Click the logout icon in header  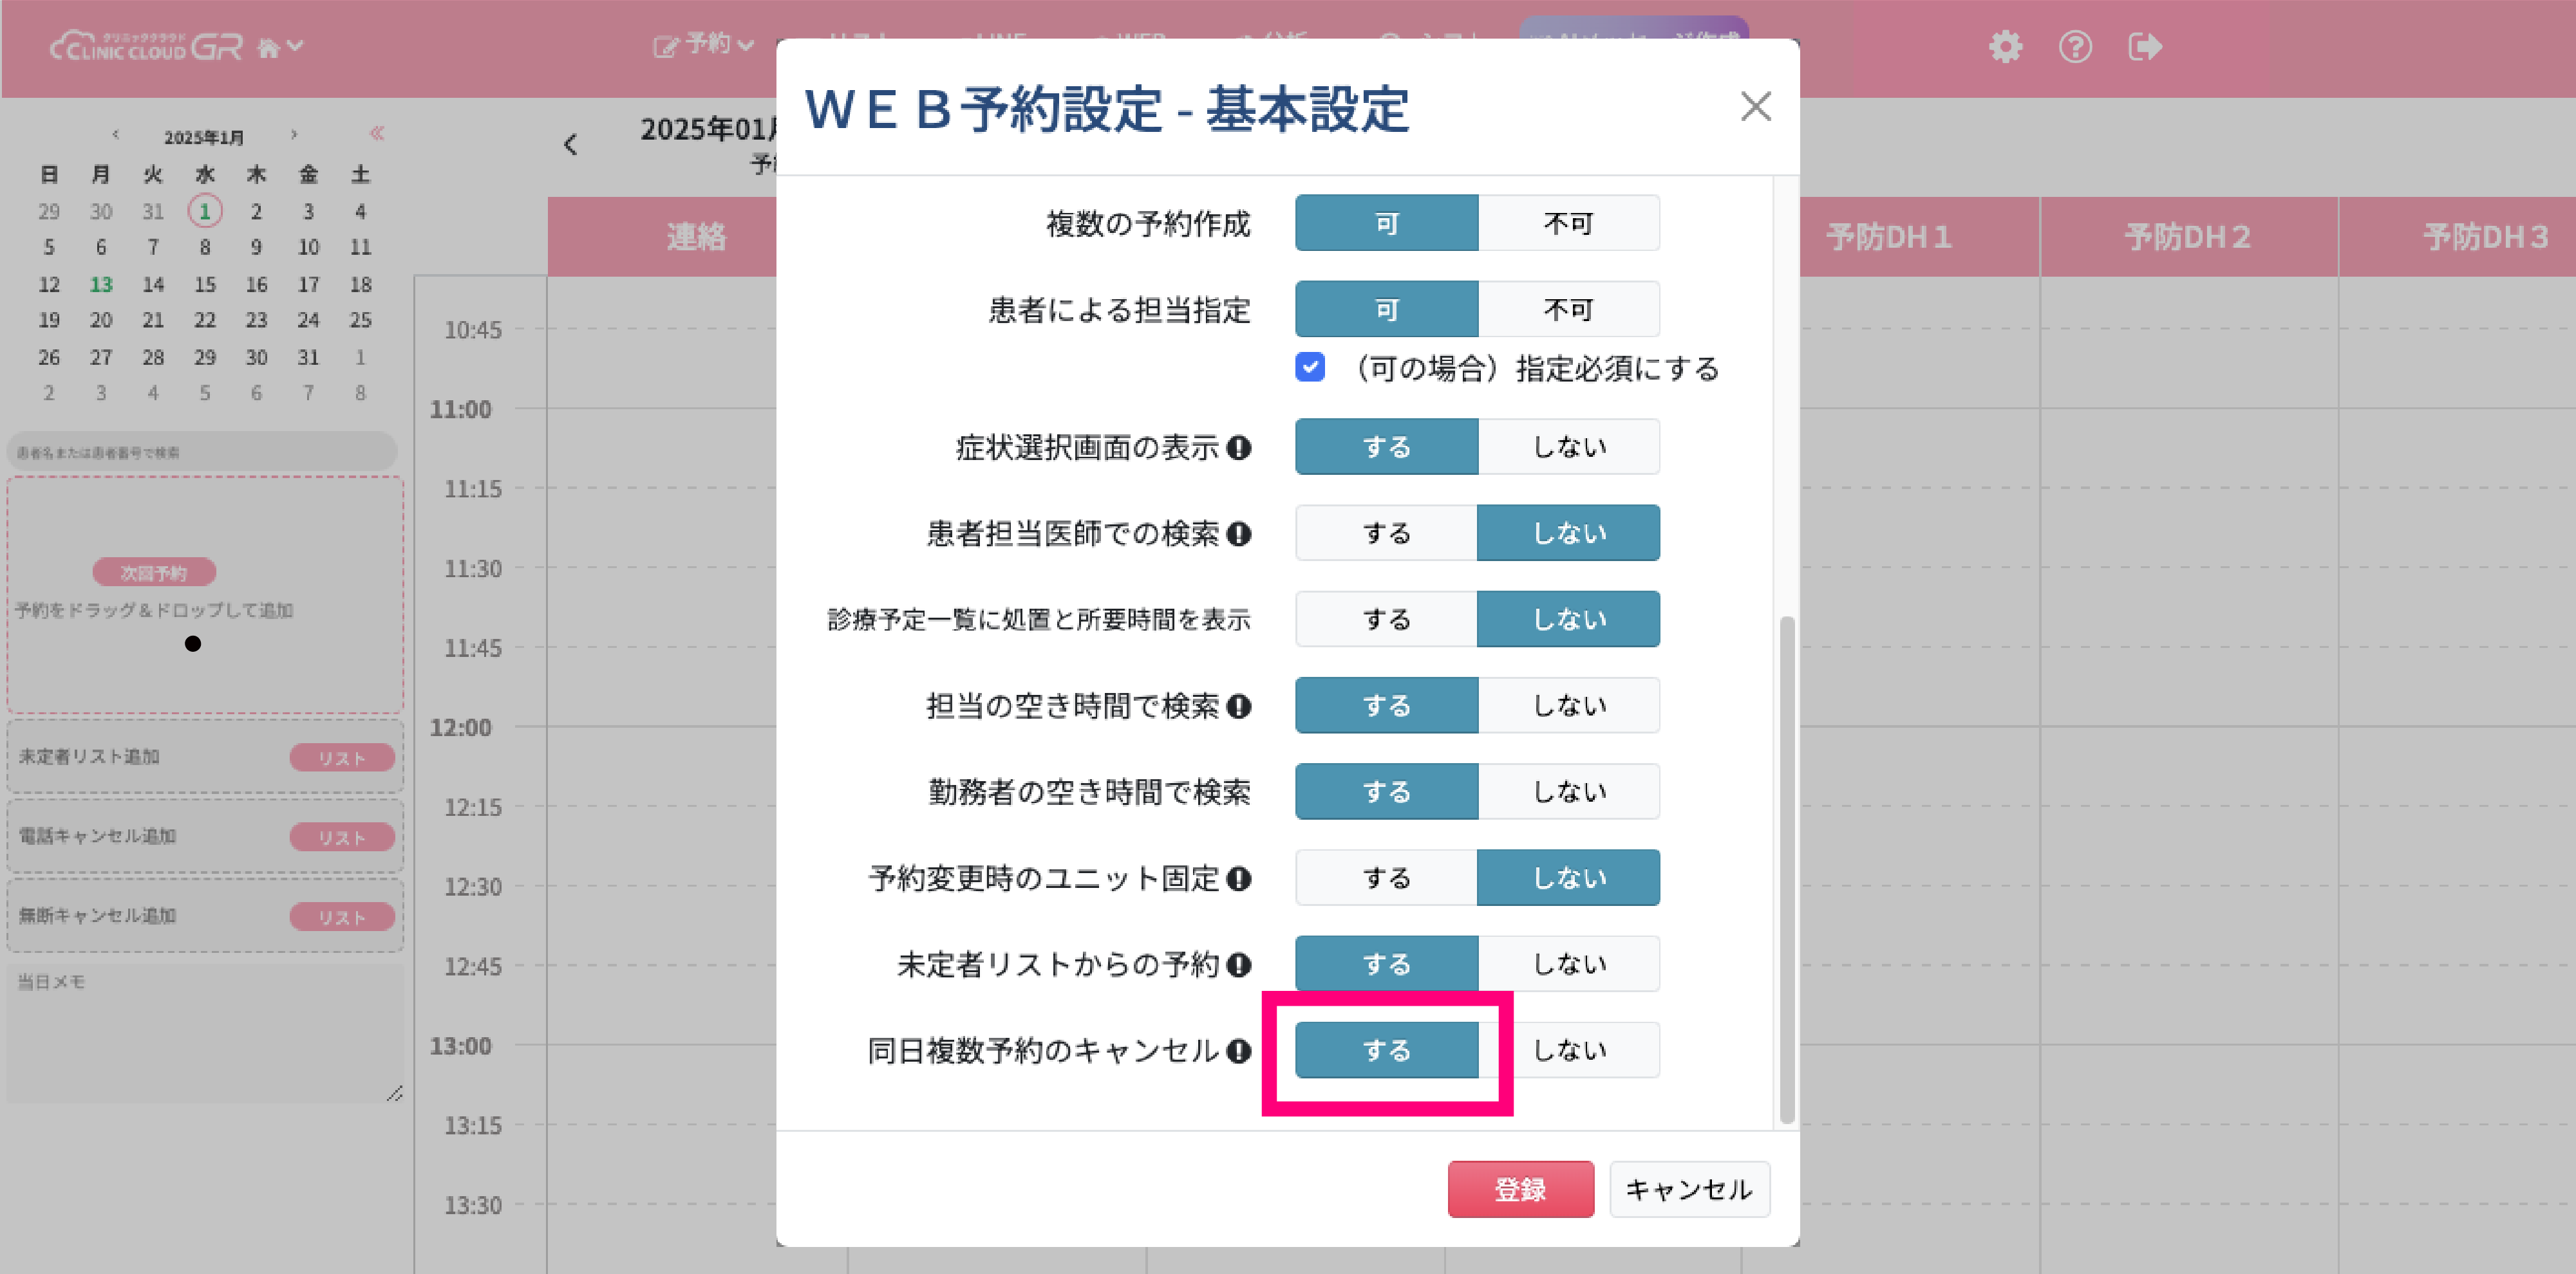2145,47
